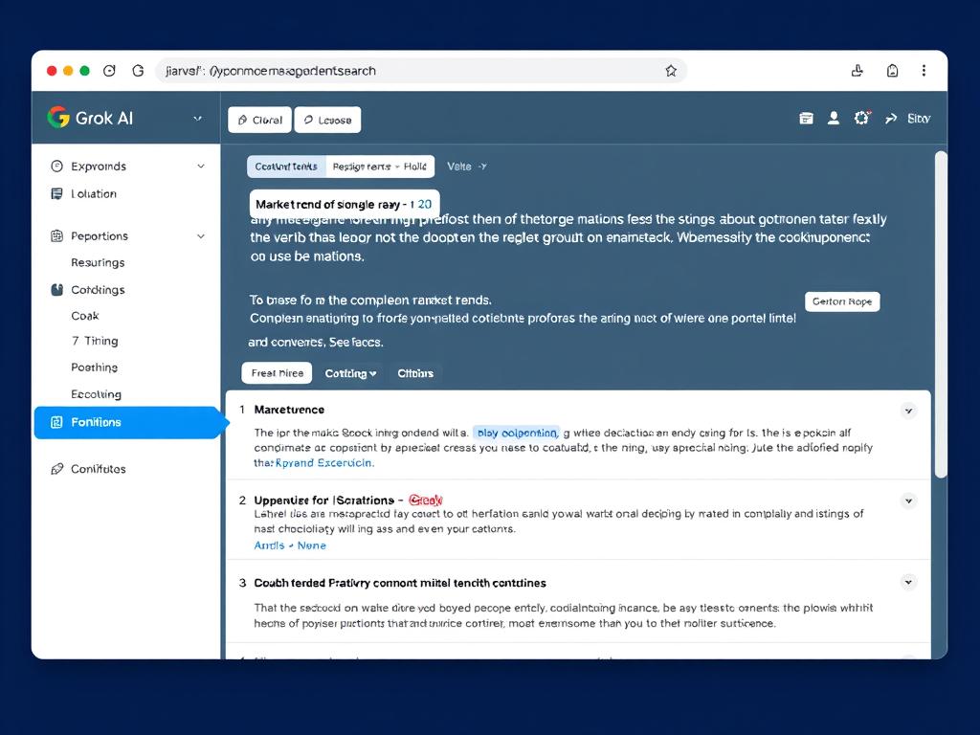
Task: Click the download icon in browser toolbar
Action: coord(857,71)
